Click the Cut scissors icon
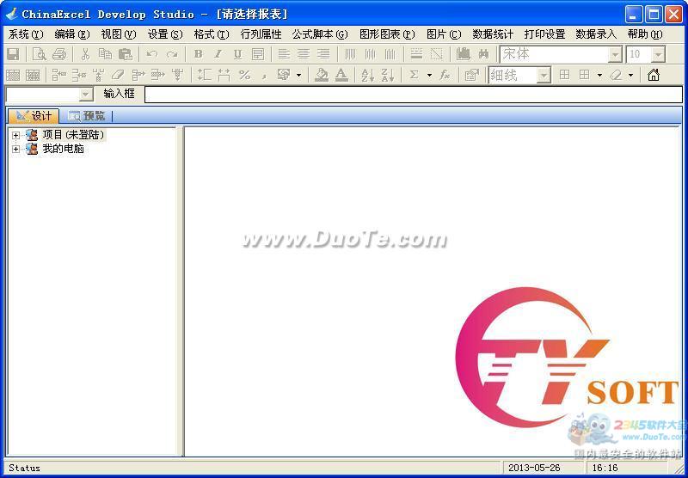This screenshot has width=688, height=478. pos(85,54)
